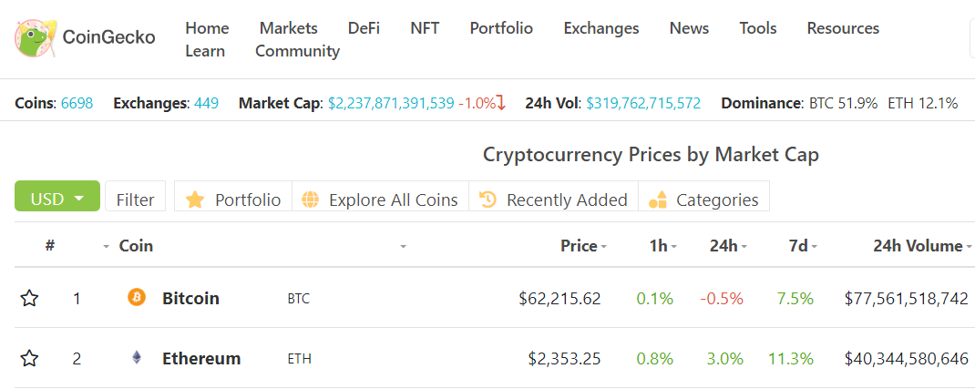Open the Markets menu
Viewport: 975px width, 389px height.
pos(288,28)
